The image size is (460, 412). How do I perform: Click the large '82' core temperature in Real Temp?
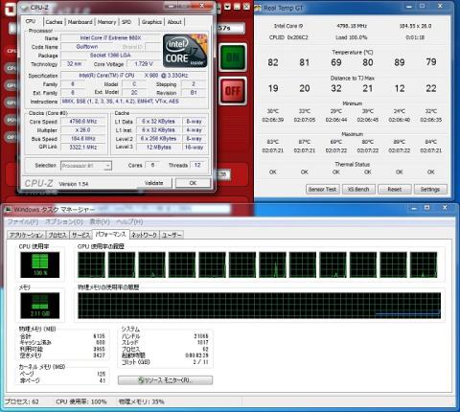coord(273,62)
